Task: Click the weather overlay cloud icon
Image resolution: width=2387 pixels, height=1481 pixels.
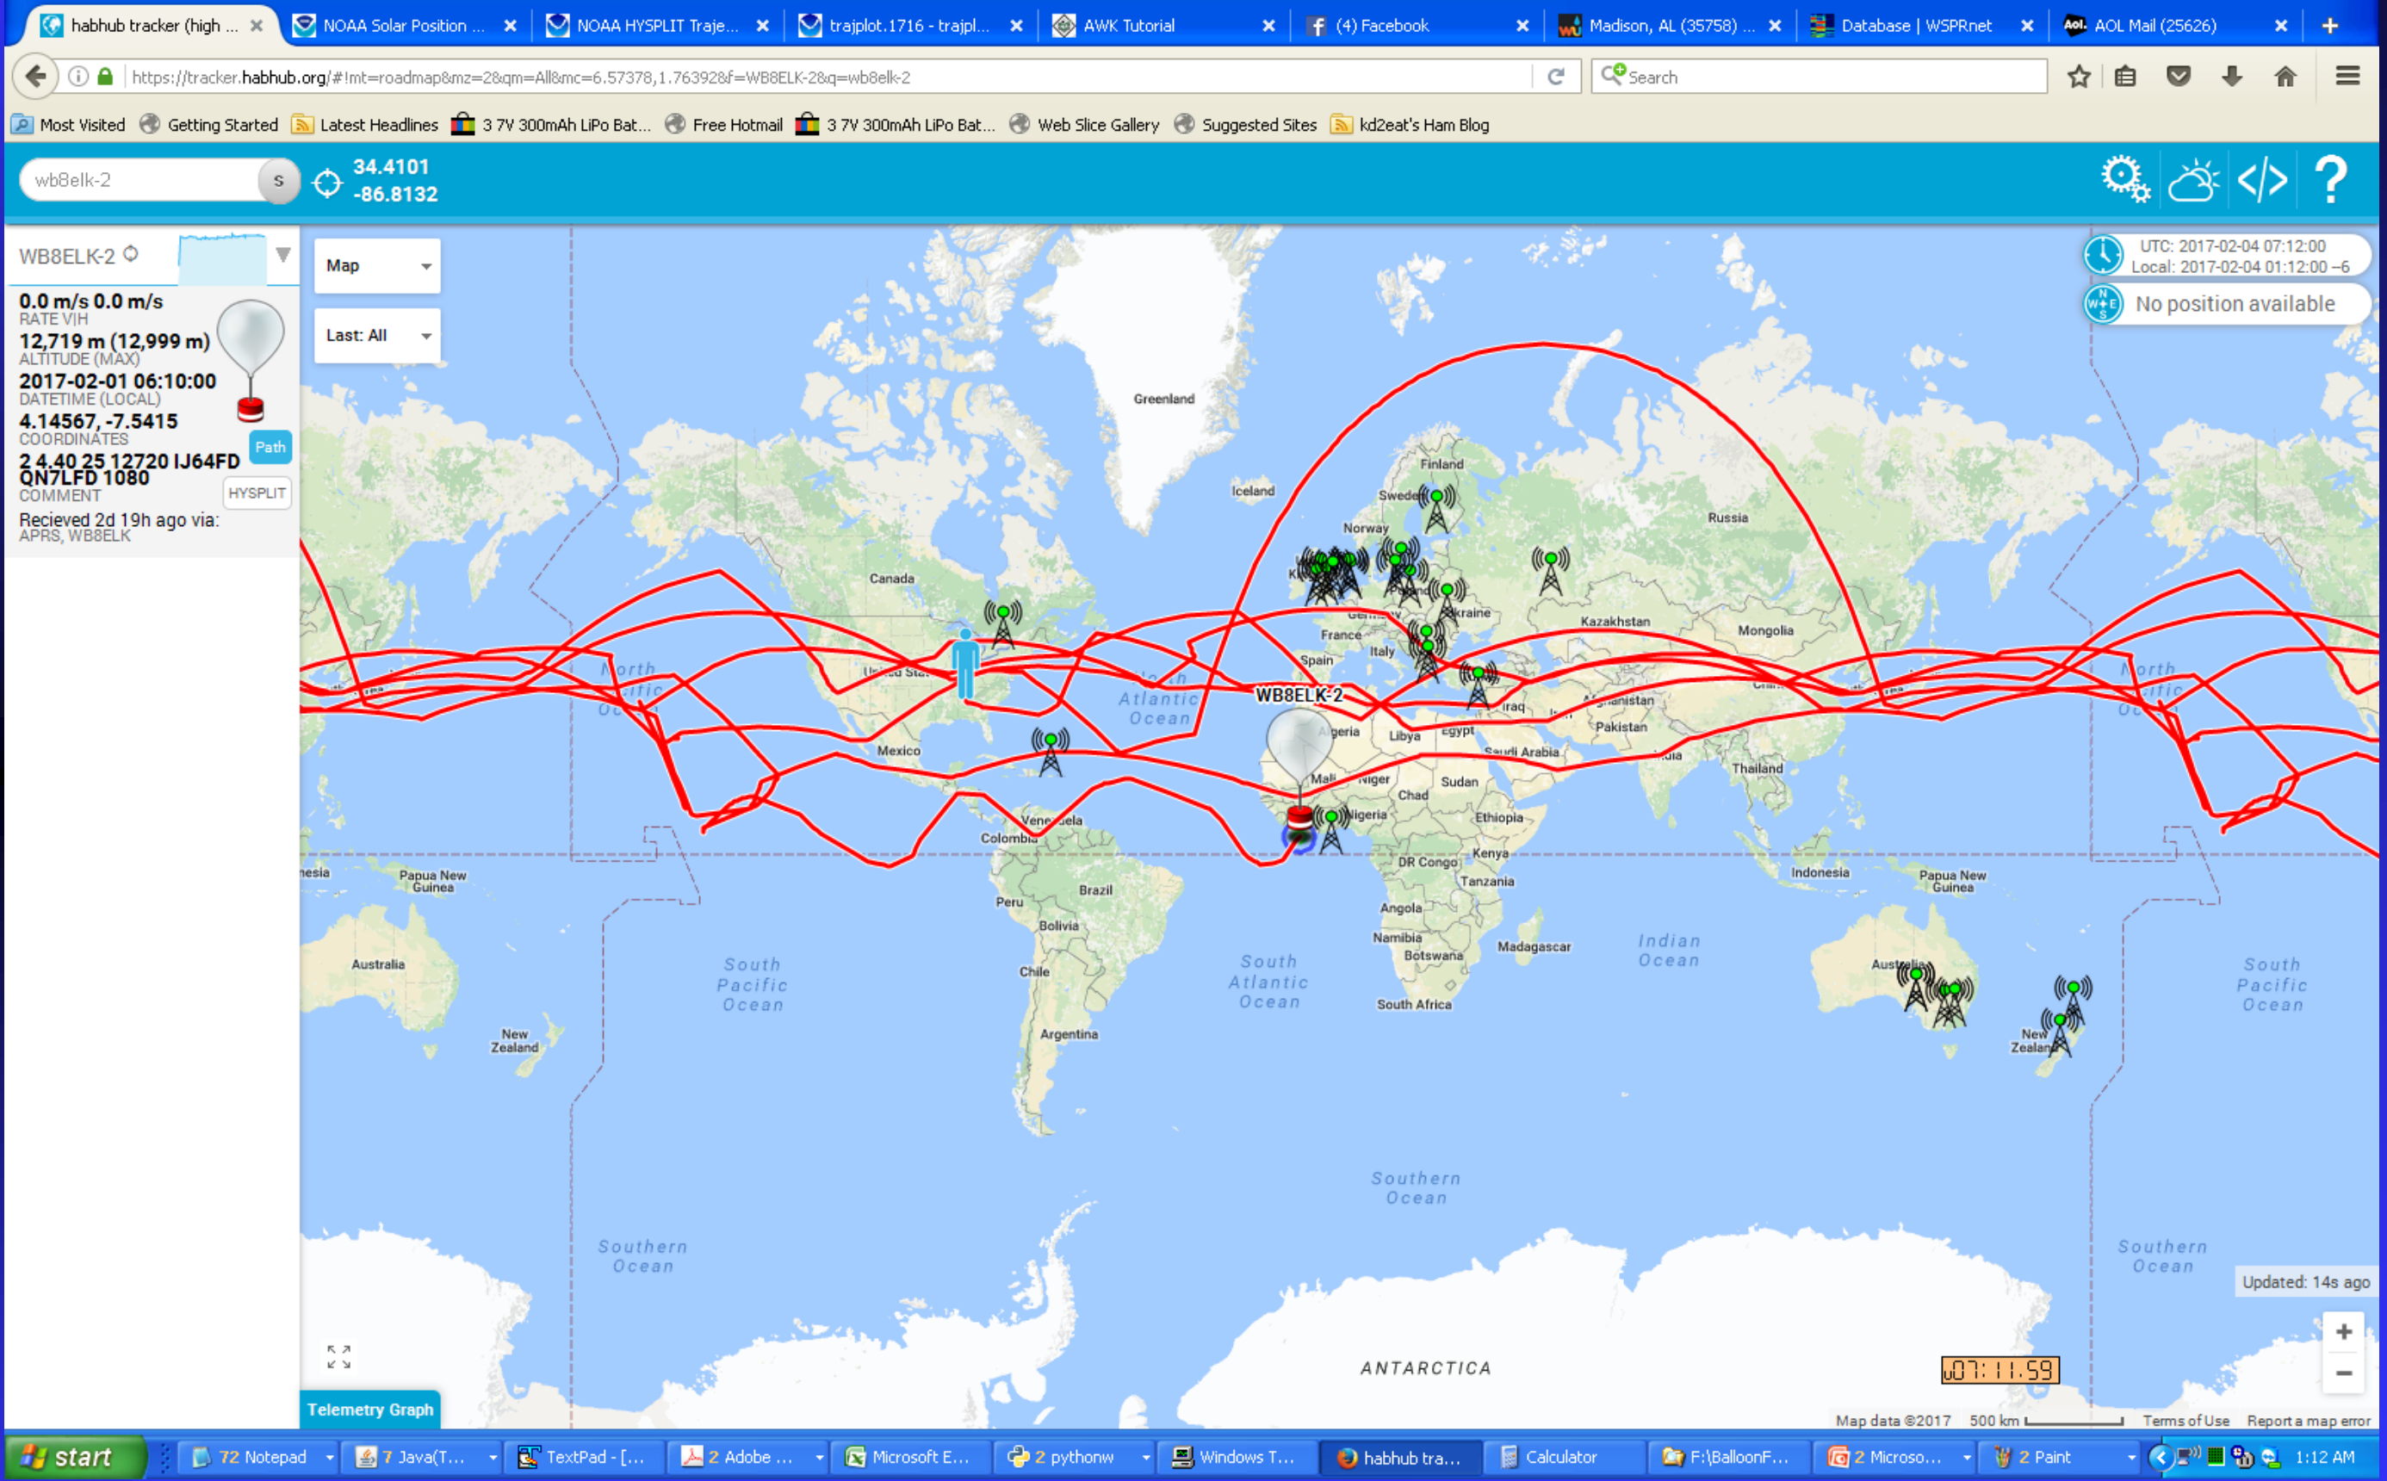Action: 2192,180
